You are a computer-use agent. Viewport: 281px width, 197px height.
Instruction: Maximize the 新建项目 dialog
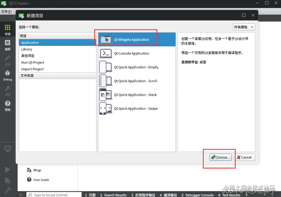point(244,15)
